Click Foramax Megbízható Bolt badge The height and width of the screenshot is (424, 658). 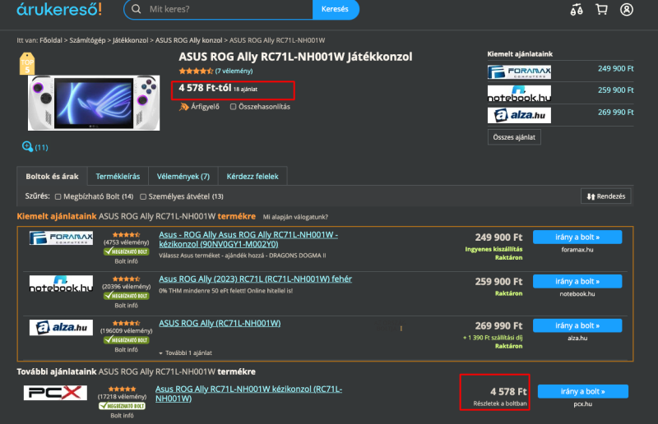click(127, 251)
